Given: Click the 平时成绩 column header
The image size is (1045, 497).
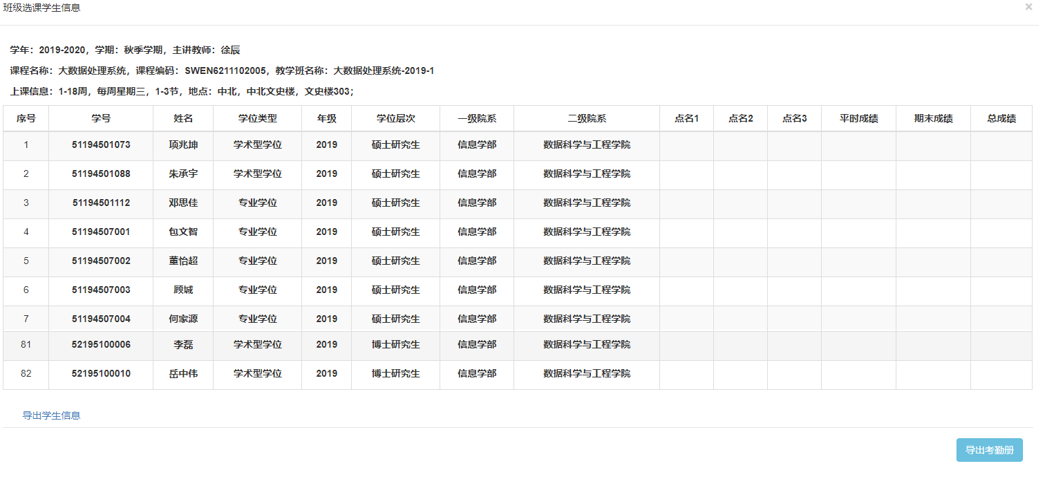Looking at the screenshot, I should coord(858,118).
